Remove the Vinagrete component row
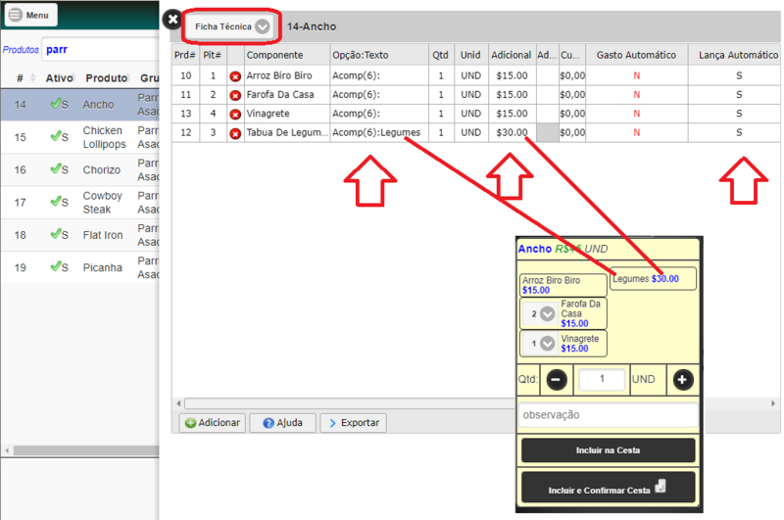Screen dimensions: 784x520 coord(235,115)
